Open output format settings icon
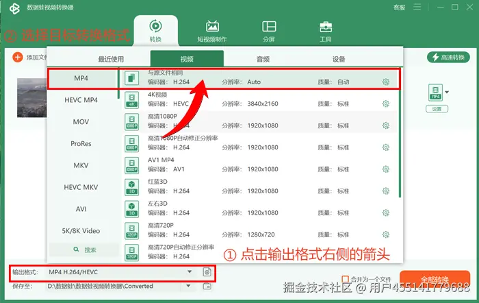The height and width of the screenshot is (303, 479). point(207,271)
